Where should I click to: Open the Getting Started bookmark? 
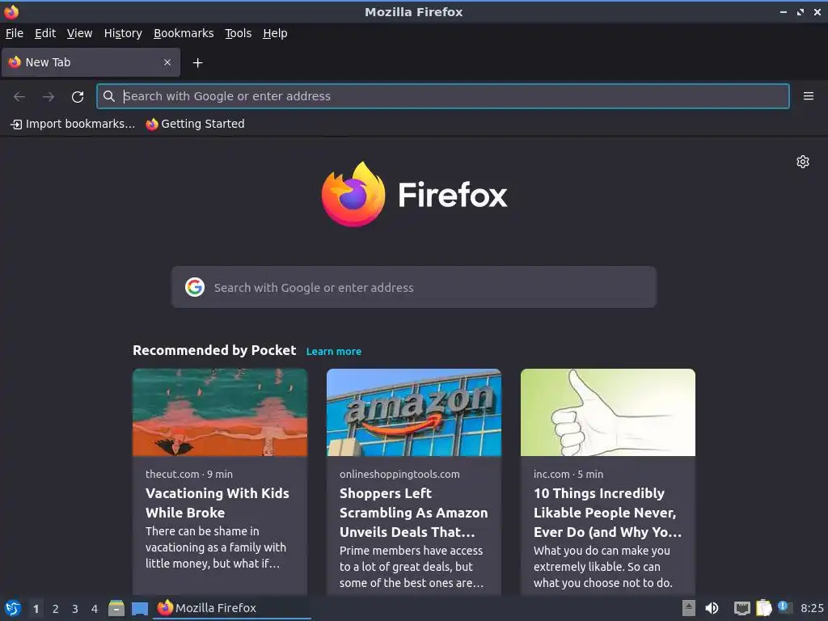(x=195, y=124)
